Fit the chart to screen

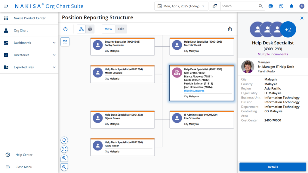pos(64,149)
